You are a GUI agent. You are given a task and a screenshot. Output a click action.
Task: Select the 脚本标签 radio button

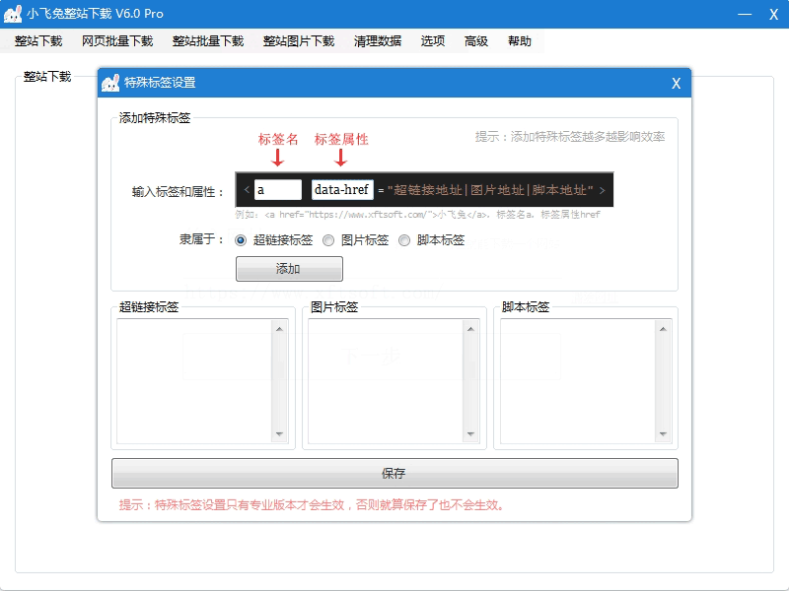coord(404,240)
